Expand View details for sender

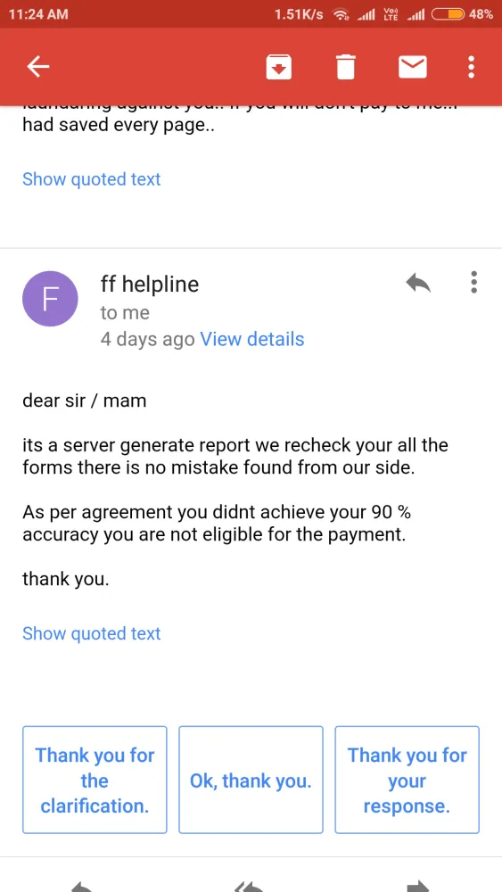[251, 339]
